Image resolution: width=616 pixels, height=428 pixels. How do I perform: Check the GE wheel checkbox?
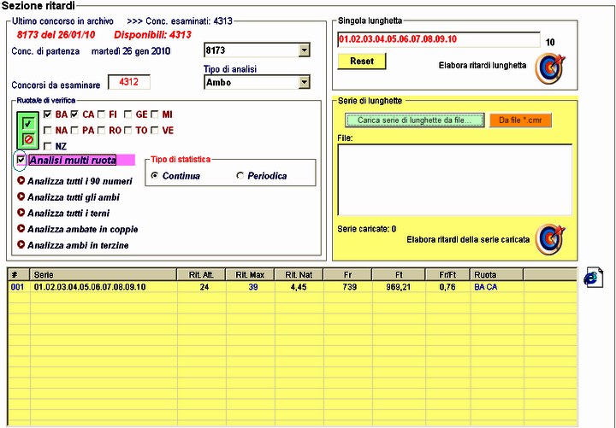127,114
